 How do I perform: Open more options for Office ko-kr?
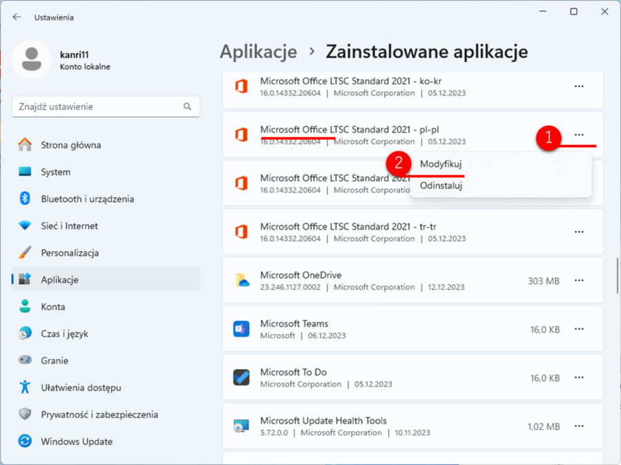tap(579, 86)
